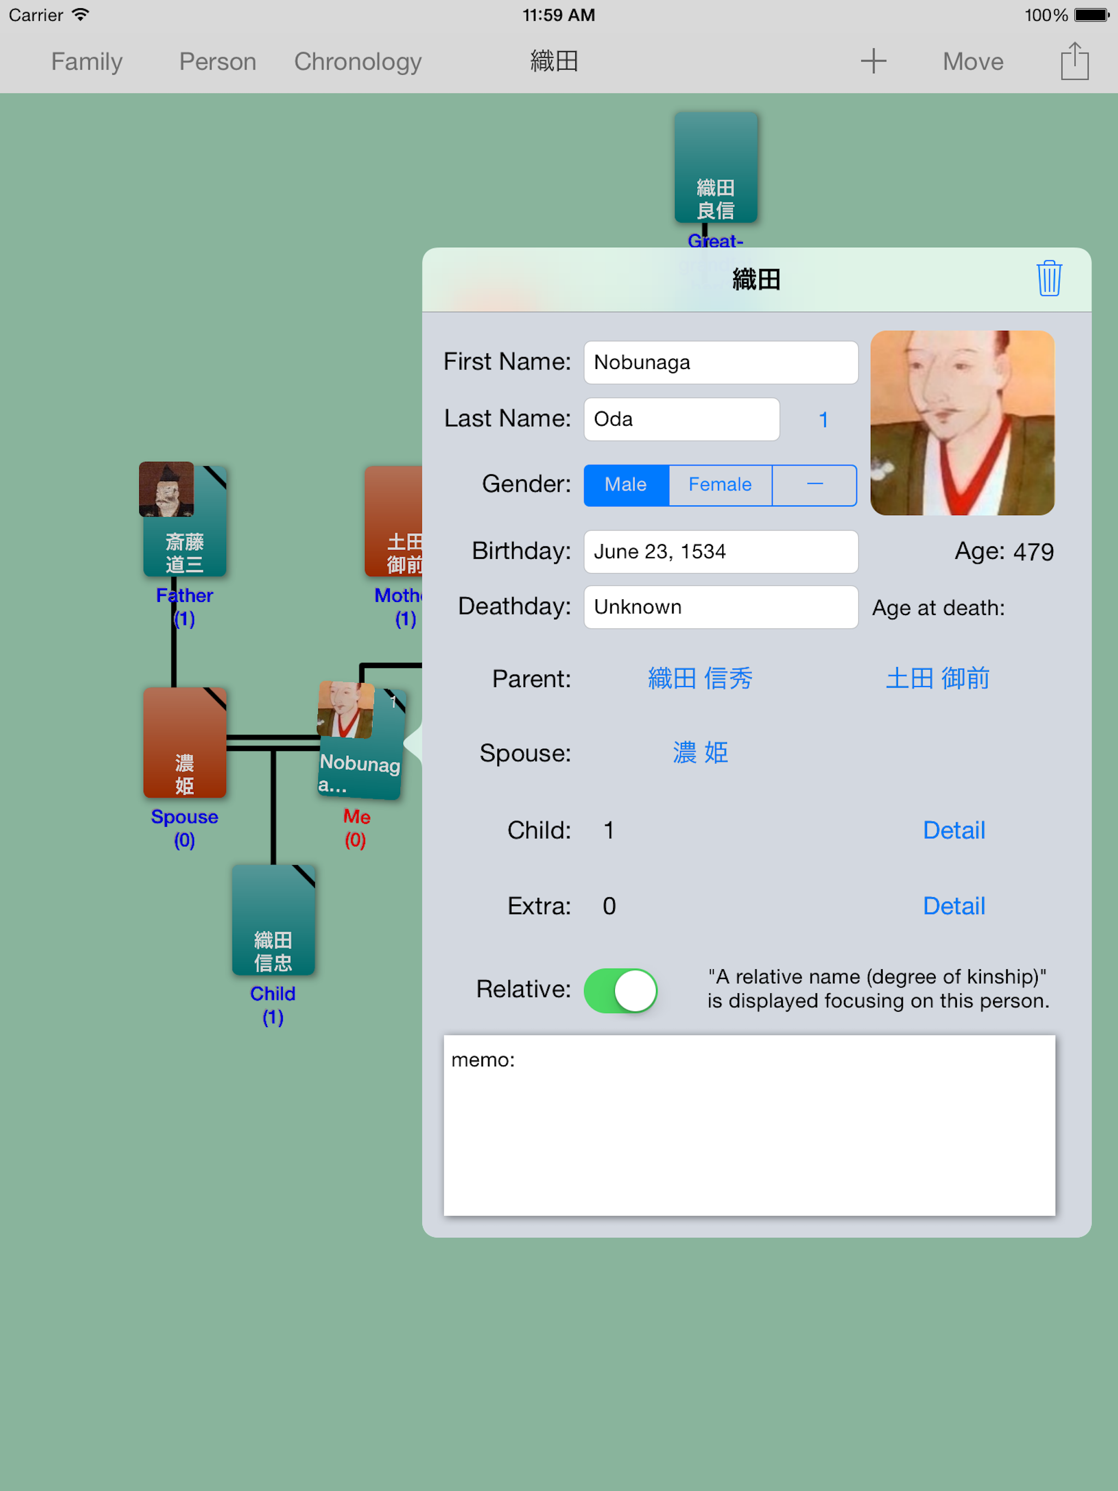Open the Birthday date field
Viewport: 1118px width, 1491px height.
click(720, 551)
